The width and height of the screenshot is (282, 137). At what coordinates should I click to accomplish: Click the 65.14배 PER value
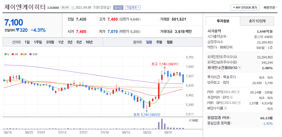[256, 92]
